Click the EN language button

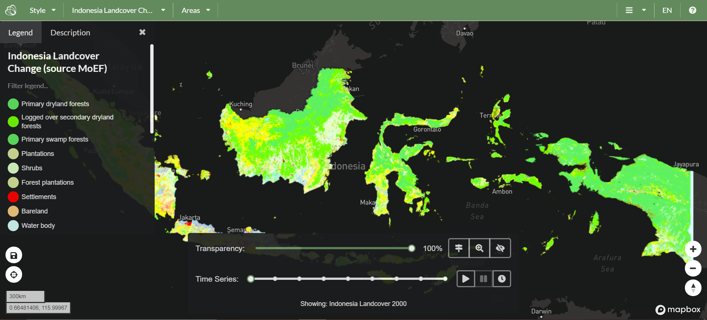tap(667, 10)
